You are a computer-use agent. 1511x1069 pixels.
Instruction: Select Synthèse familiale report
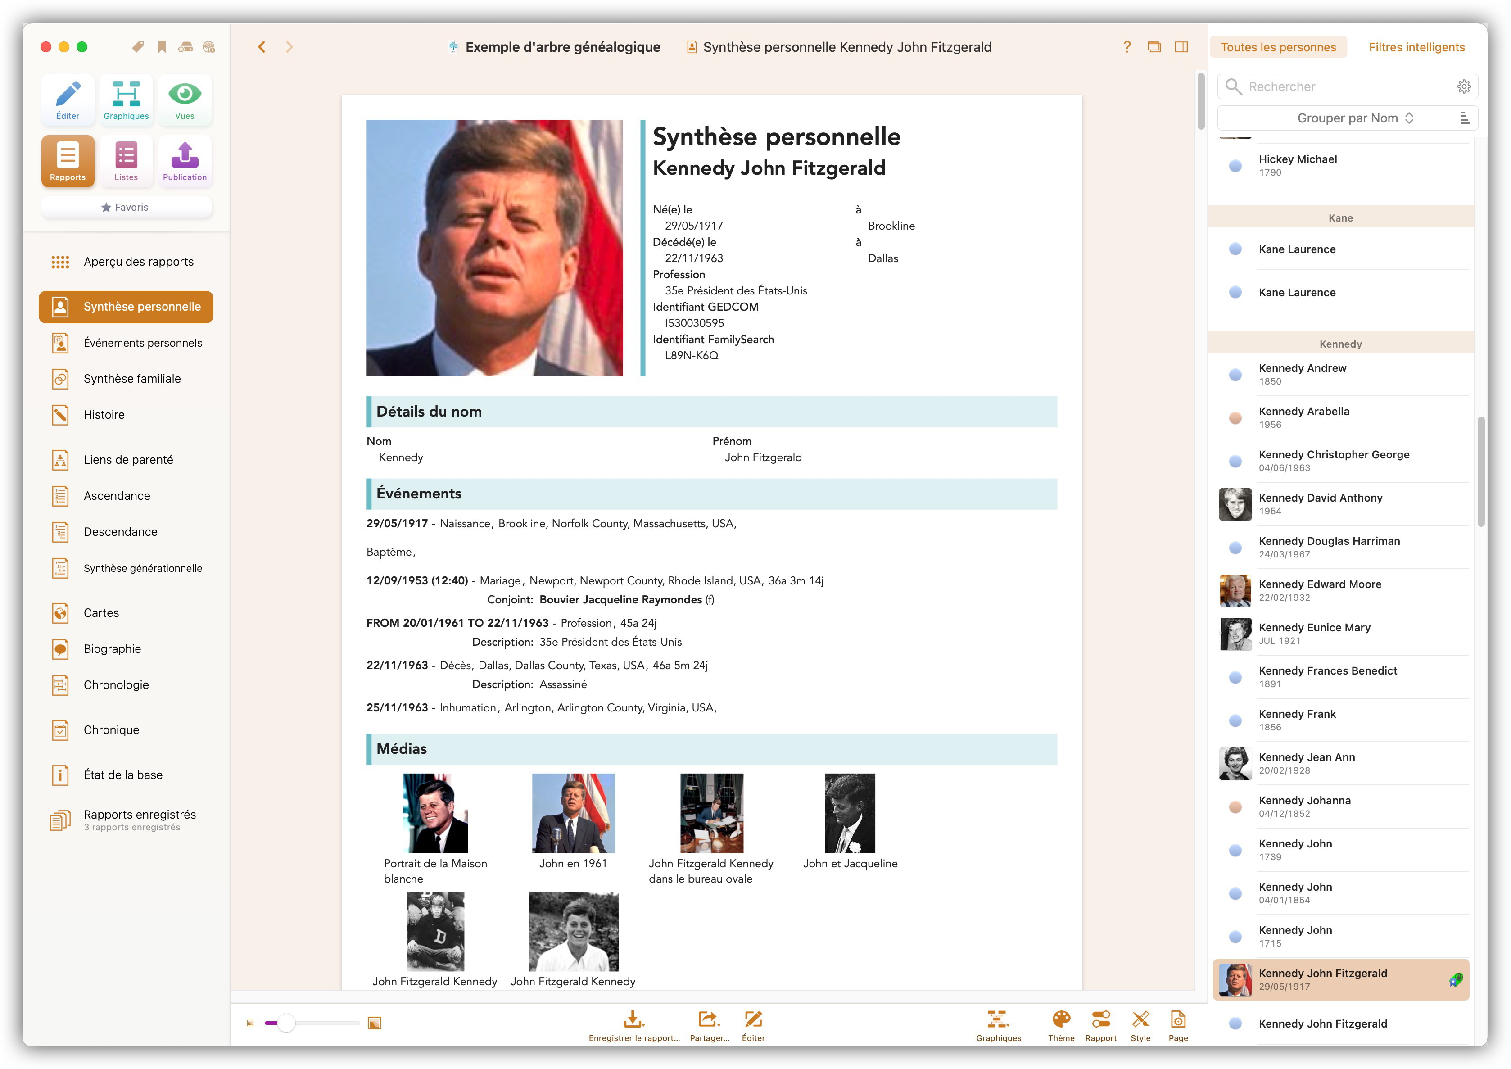tap(127, 379)
